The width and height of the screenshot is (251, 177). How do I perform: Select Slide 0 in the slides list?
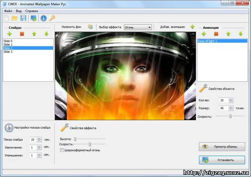28,41
